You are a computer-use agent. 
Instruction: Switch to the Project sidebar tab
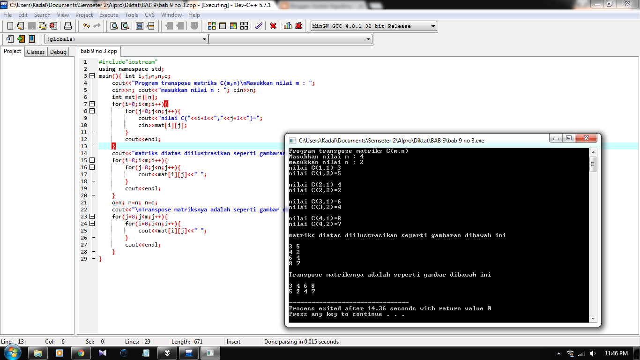point(13,52)
